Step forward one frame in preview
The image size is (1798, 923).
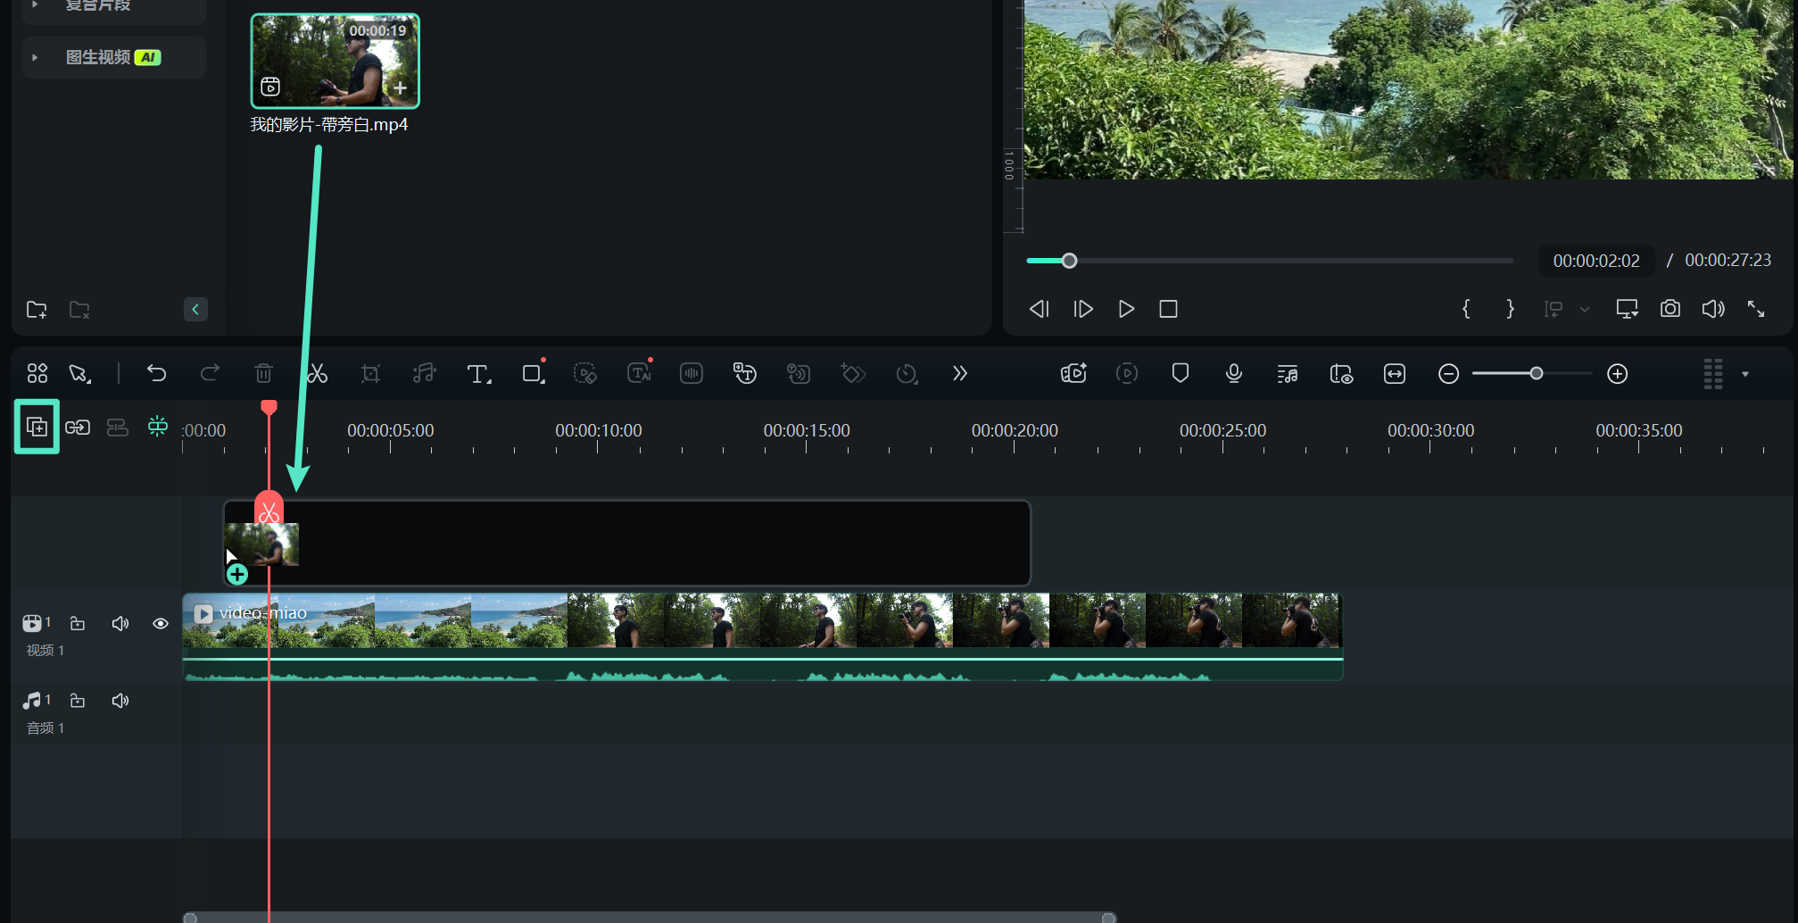(1083, 309)
